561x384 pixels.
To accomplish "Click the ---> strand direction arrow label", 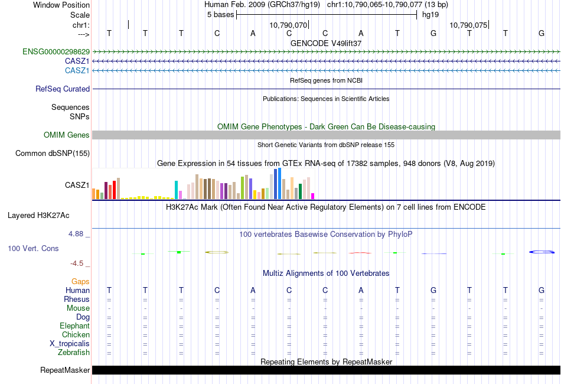I will [83, 34].
